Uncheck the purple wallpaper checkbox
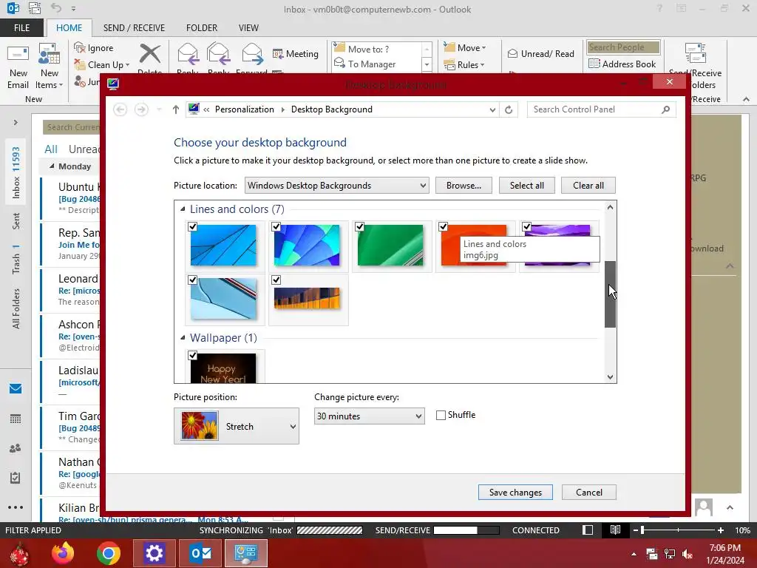 coord(526,226)
